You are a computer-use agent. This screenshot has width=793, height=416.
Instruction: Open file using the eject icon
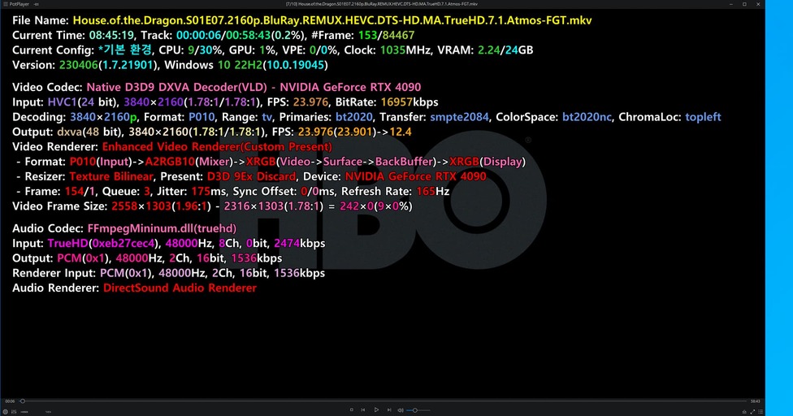744,411
